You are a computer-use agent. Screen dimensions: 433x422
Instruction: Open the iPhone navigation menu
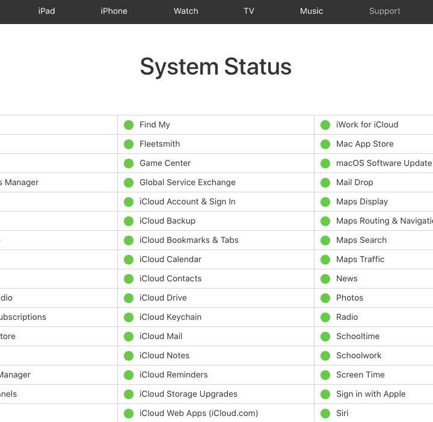pyautogui.click(x=114, y=11)
